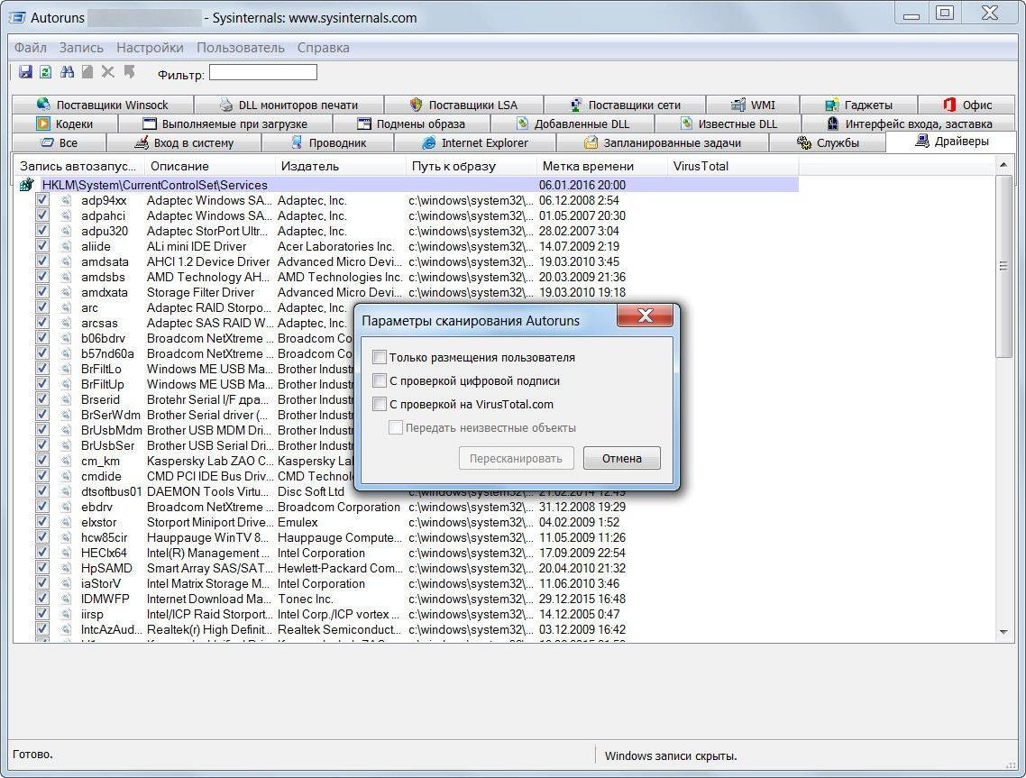Enable Только размещения пользователя checkbox
This screenshot has height=778, width=1026.
(x=380, y=357)
